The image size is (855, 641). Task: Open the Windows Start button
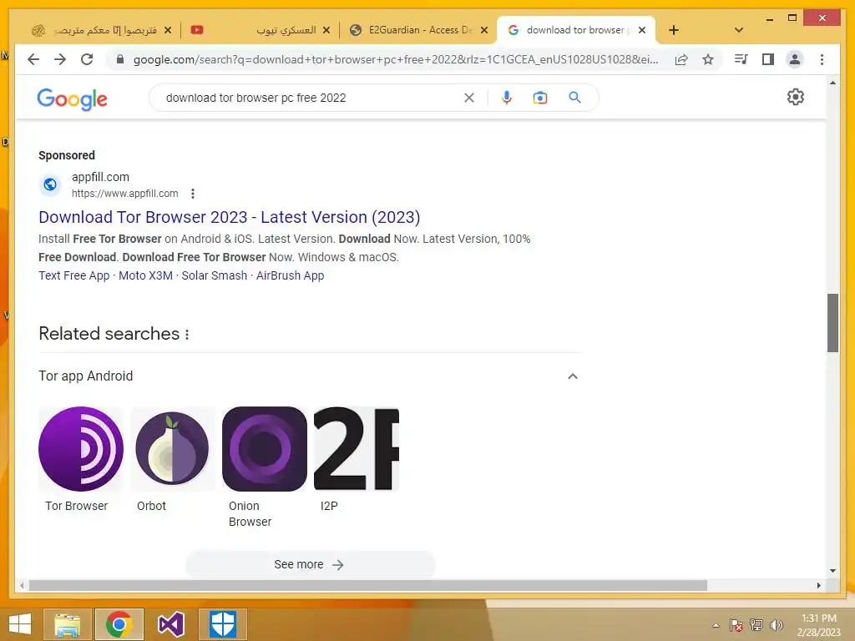tap(20, 624)
